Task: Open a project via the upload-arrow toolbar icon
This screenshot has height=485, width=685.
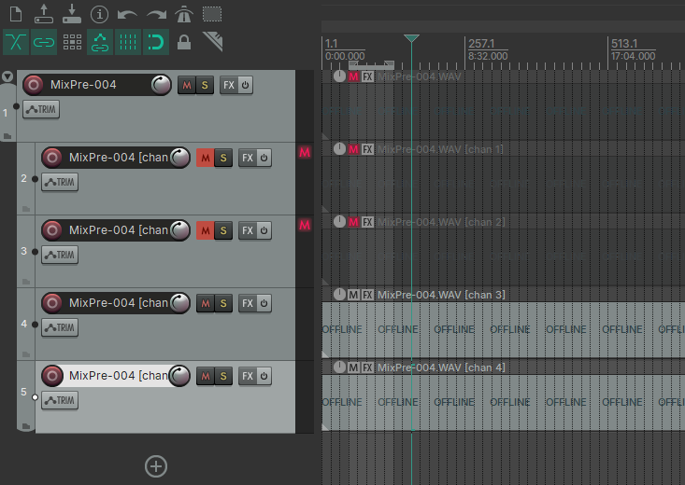Action: pos(44,14)
